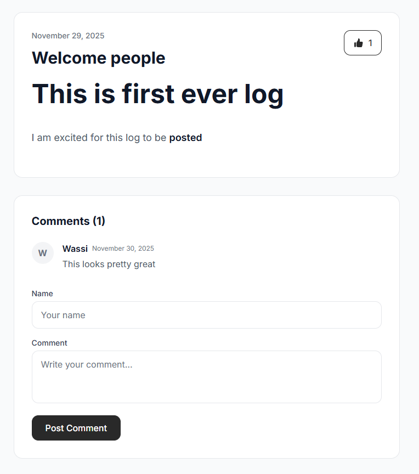Viewport: 419px width, 474px height.
Task: Focus the 'Write your comment...' text area
Action: [x=206, y=376]
